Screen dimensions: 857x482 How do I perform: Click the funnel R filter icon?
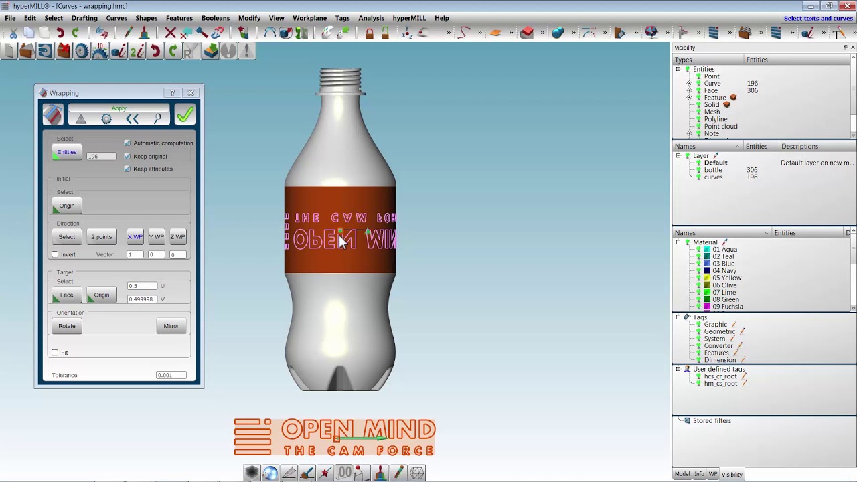point(191,51)
